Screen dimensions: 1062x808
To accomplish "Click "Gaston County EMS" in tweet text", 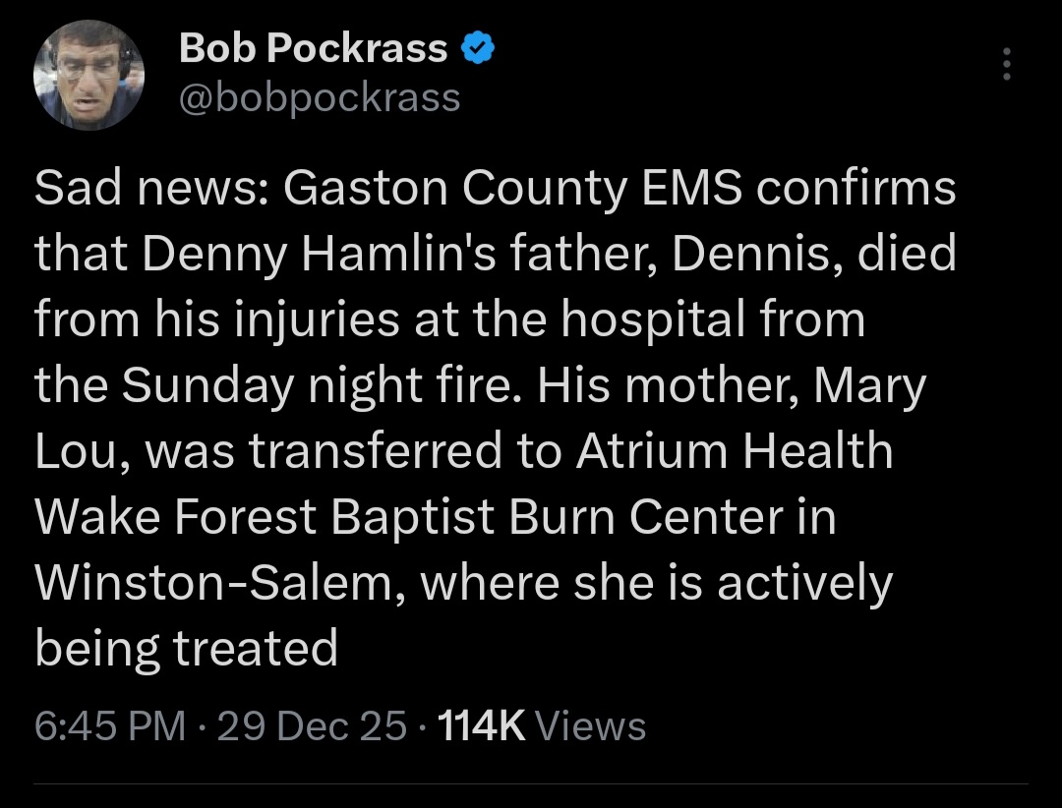I will tap(512, 188).
